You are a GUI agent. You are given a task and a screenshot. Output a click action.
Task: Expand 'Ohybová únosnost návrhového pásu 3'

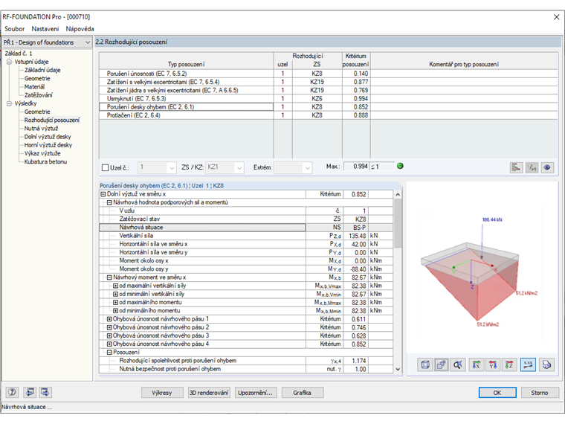[x=109, y=335]
